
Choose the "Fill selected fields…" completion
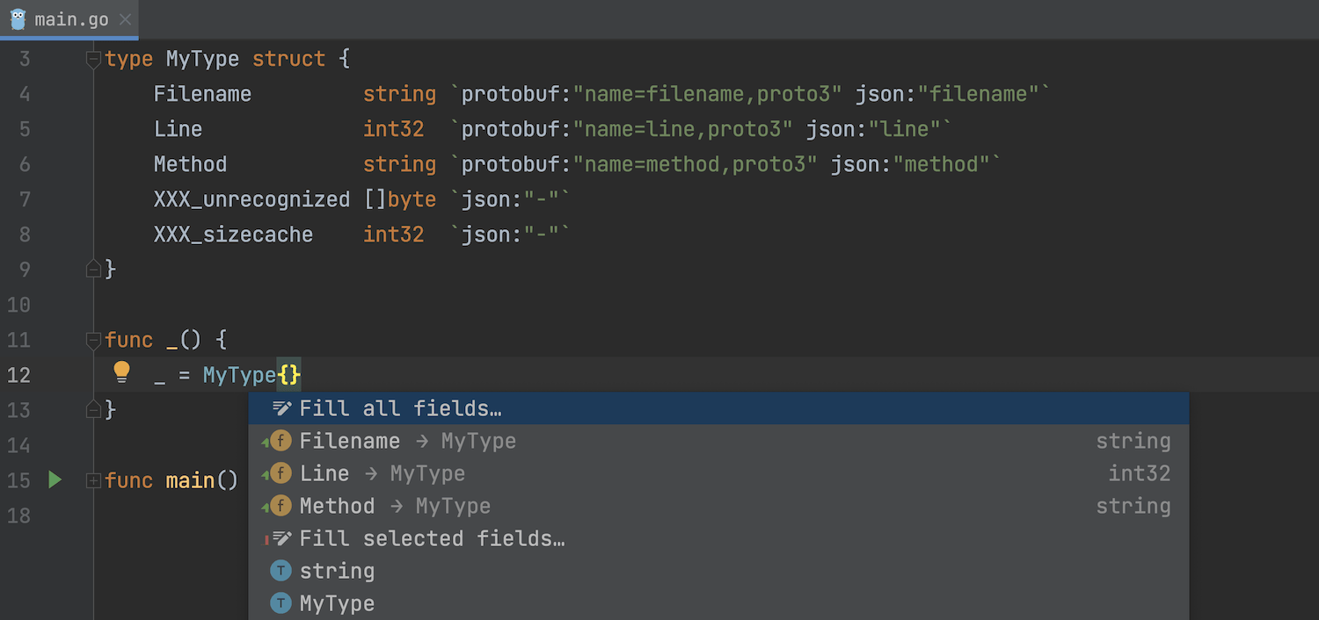coord(432,538)
